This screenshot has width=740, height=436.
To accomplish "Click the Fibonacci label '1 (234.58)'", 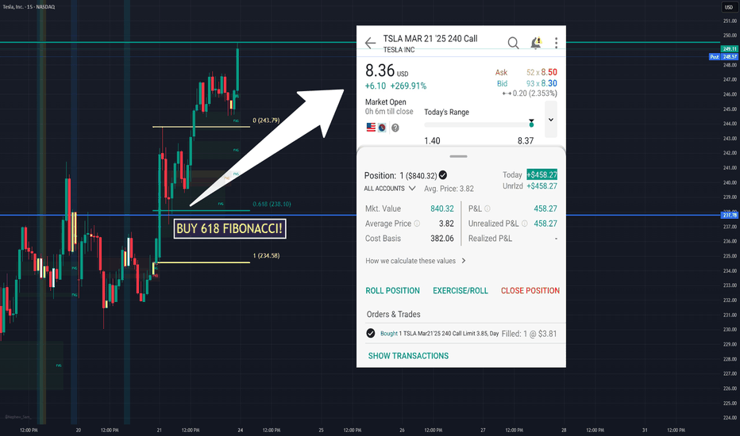I will pos(266,255).
